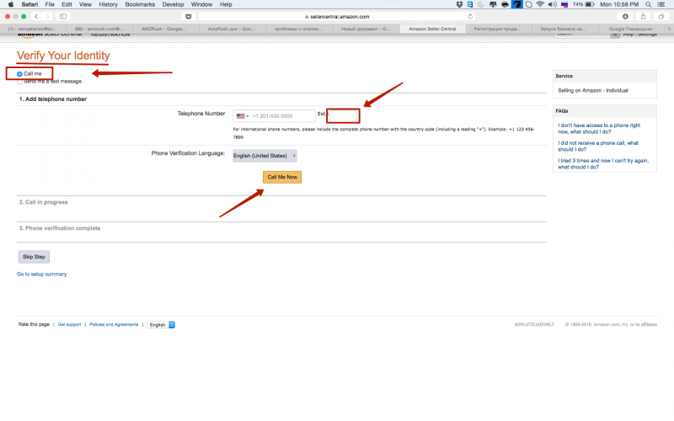Add a new tab with the plus icon

(x=669, y=29)
